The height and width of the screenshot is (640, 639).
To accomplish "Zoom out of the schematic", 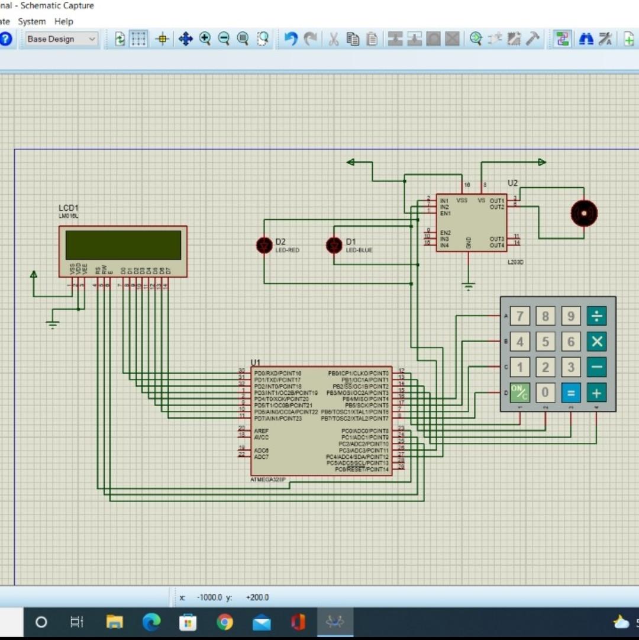I will [x=224, y=38].
